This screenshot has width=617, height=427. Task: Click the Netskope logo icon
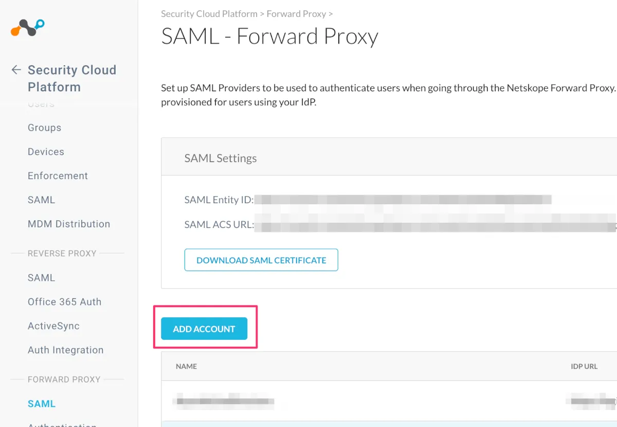coord(28,27)
